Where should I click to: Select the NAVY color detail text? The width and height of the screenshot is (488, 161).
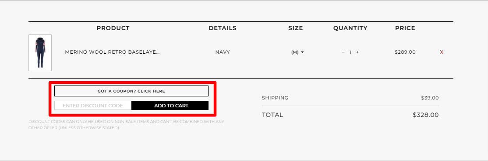(223, 52)
